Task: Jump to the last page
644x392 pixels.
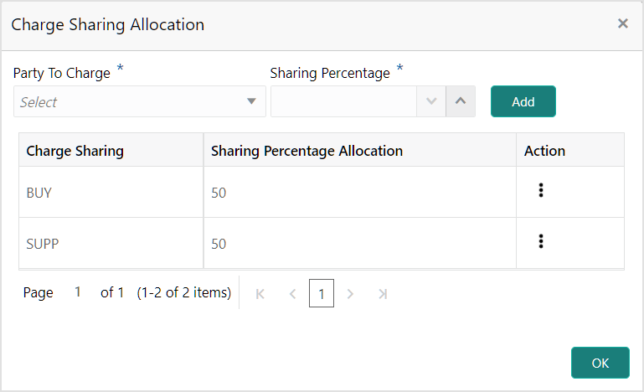Action: click(x=383, y=294)
